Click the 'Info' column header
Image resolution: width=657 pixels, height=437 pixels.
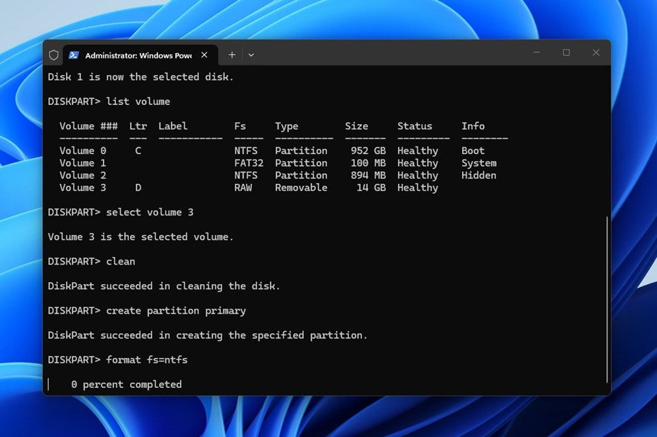click(x=473, y=126)
